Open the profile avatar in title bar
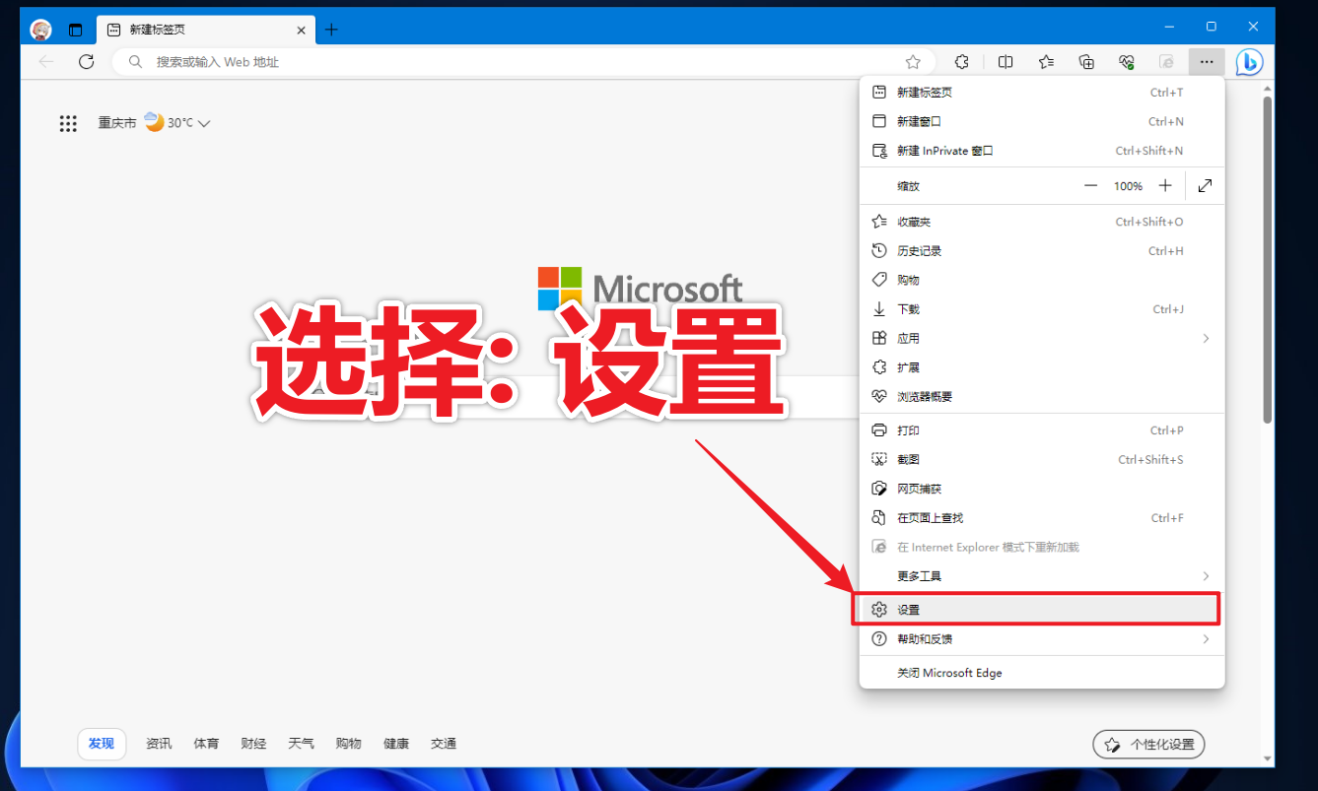1318x791 pixels. [x=40, y=30]
